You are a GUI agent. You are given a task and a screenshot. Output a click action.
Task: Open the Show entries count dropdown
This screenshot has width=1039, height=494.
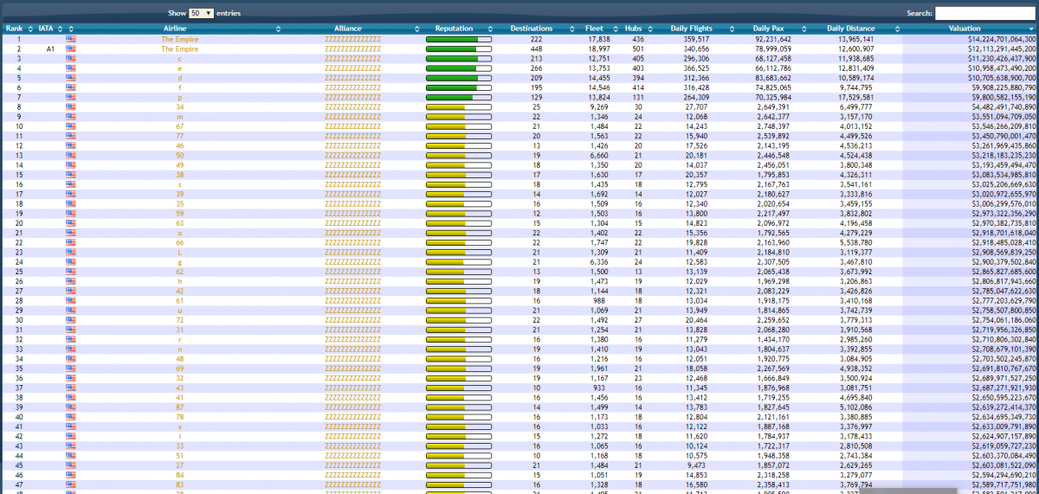[201, 14]
